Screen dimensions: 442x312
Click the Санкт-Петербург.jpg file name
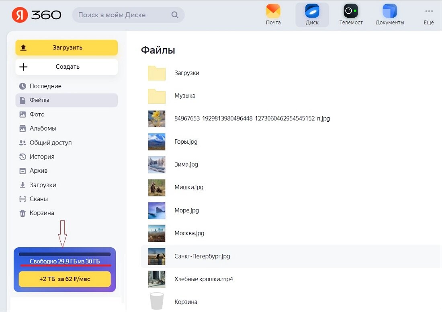point(202,256)
